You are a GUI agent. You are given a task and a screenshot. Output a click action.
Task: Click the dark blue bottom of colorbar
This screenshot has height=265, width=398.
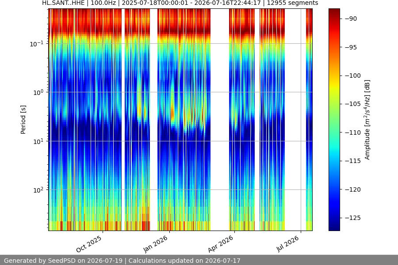[334, 227]
